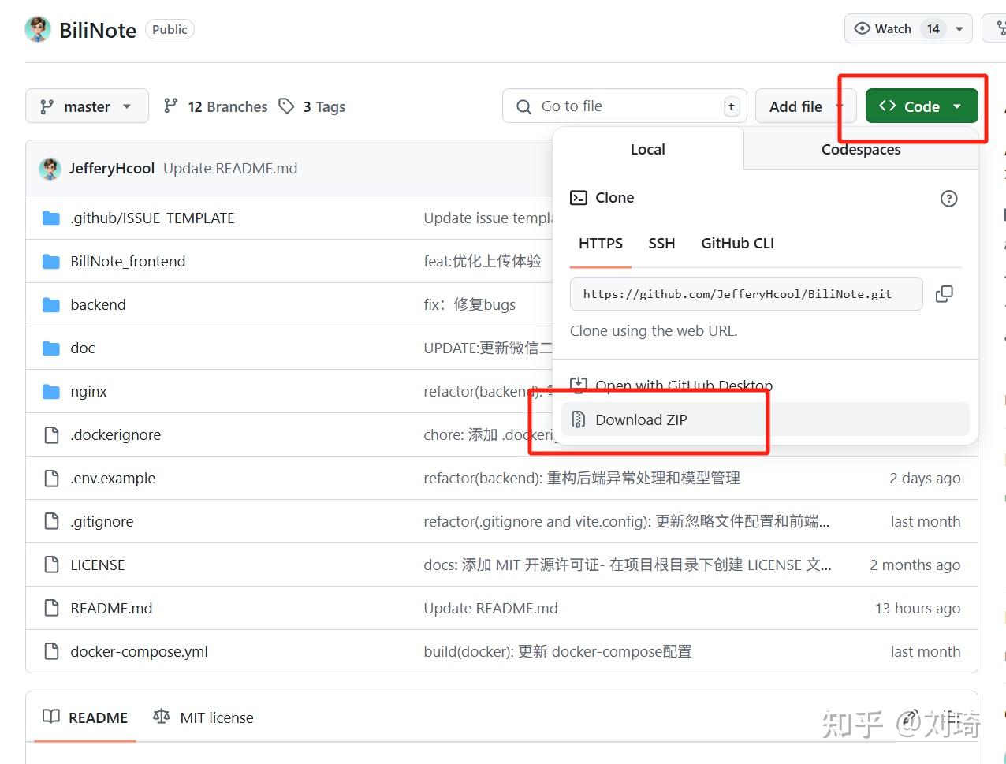Image resolution: width=1006 pixels, height=764 pixels.
Task: Click the search magnifier in Go to file
Action: (x=523, y=106)
